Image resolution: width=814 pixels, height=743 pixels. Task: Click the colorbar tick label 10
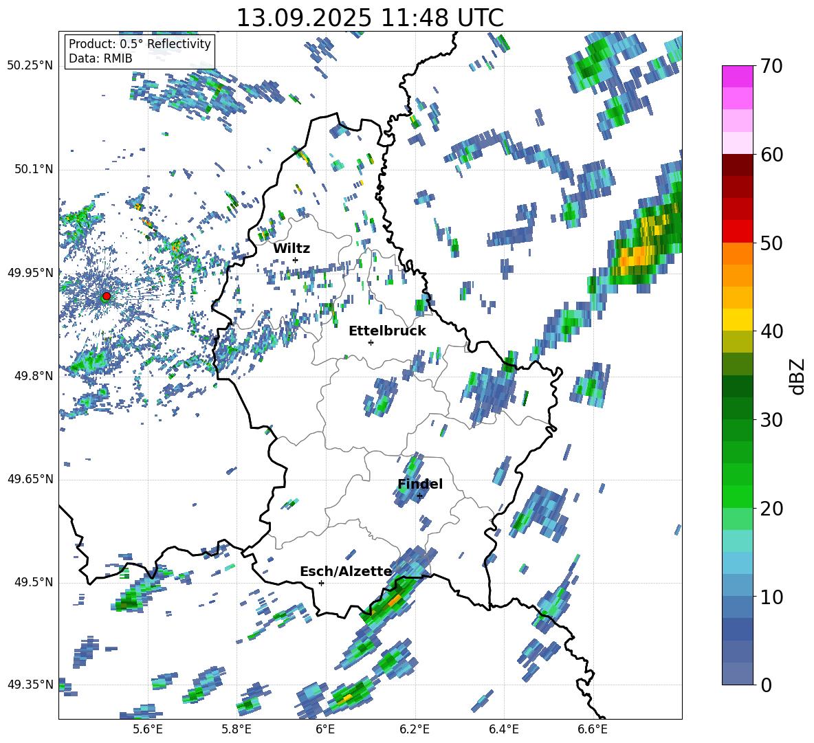[771, 597]
